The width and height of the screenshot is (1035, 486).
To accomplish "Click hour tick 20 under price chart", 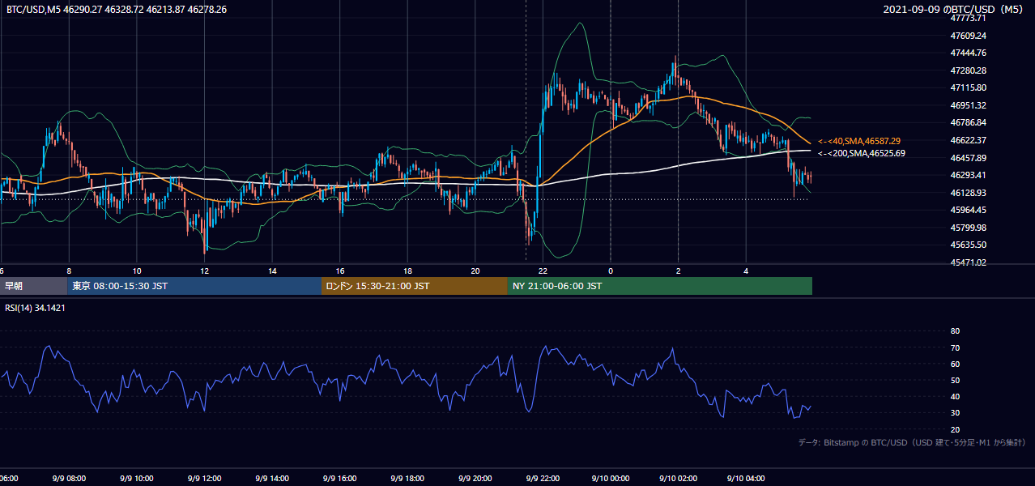I will (x=475, y=271).
